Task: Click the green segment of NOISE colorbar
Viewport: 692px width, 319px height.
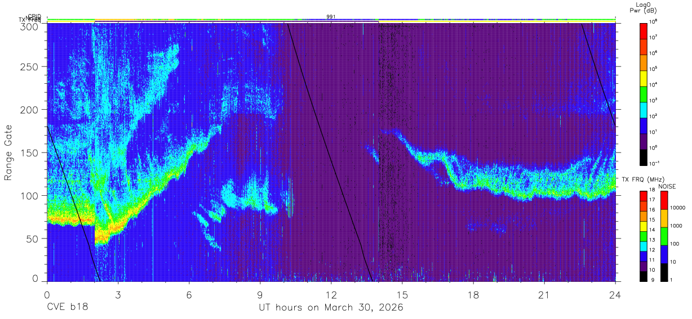Action: click(664, 236)
